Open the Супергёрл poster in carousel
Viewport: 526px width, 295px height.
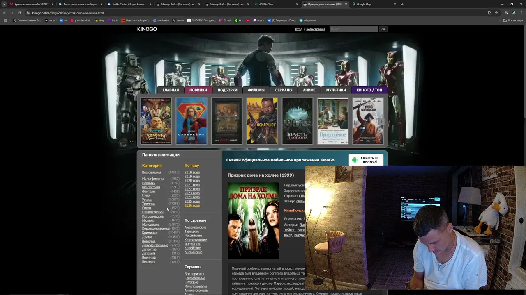coord(191,121)
